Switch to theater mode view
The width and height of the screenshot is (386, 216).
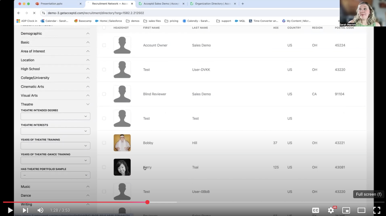[361, 210]
